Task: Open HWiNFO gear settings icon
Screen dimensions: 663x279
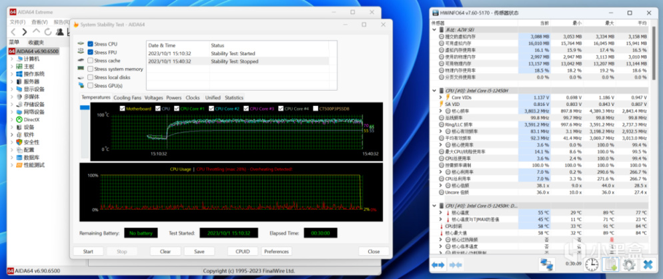Action: click(629, 264)
